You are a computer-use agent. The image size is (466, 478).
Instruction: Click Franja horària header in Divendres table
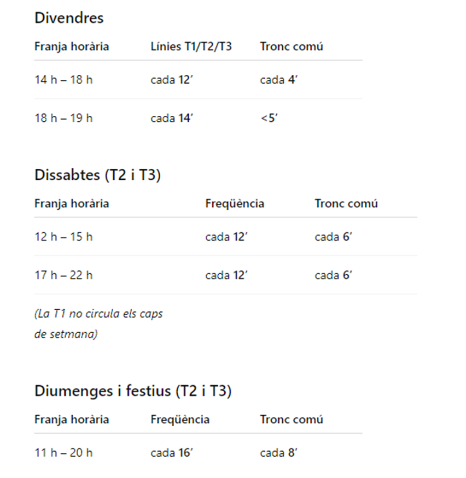(x=72, y=46)
